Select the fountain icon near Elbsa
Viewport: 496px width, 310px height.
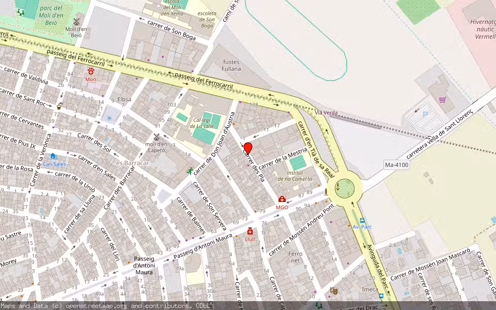[x=110, y=118]
